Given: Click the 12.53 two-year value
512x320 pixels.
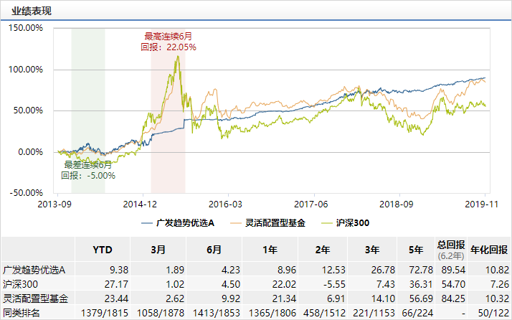Looking at the screenshot, I should pos(333,270).
